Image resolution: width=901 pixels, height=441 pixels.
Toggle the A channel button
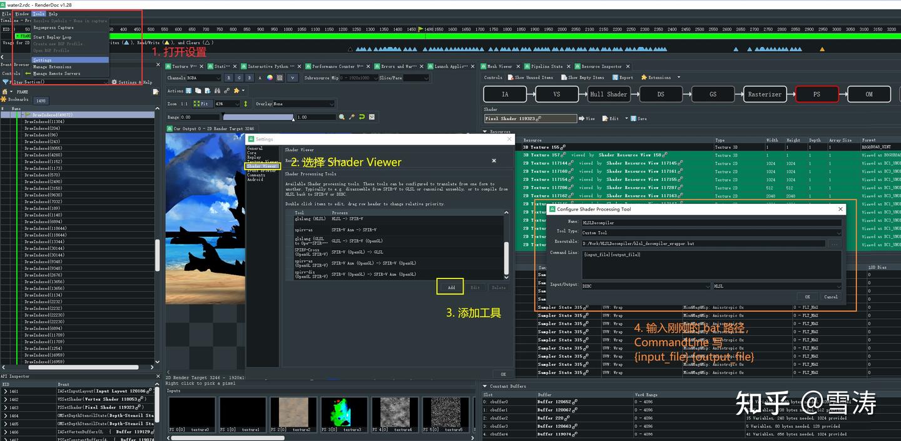click(x=260, y=78)
